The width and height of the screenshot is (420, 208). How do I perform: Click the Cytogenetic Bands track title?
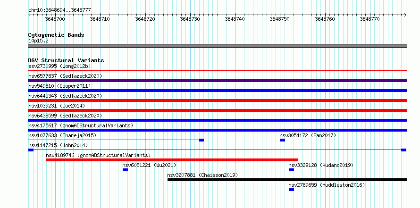point(56,35)
